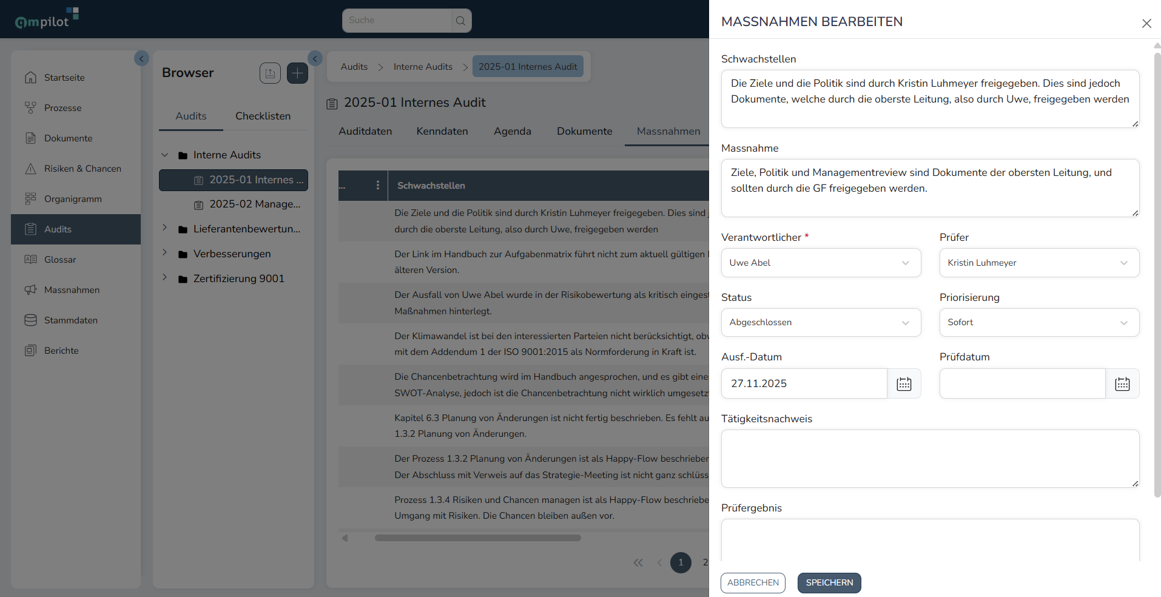
Task: Open the Status dropdown showing Abgeschlossen
Action: (x=821, y=322)
